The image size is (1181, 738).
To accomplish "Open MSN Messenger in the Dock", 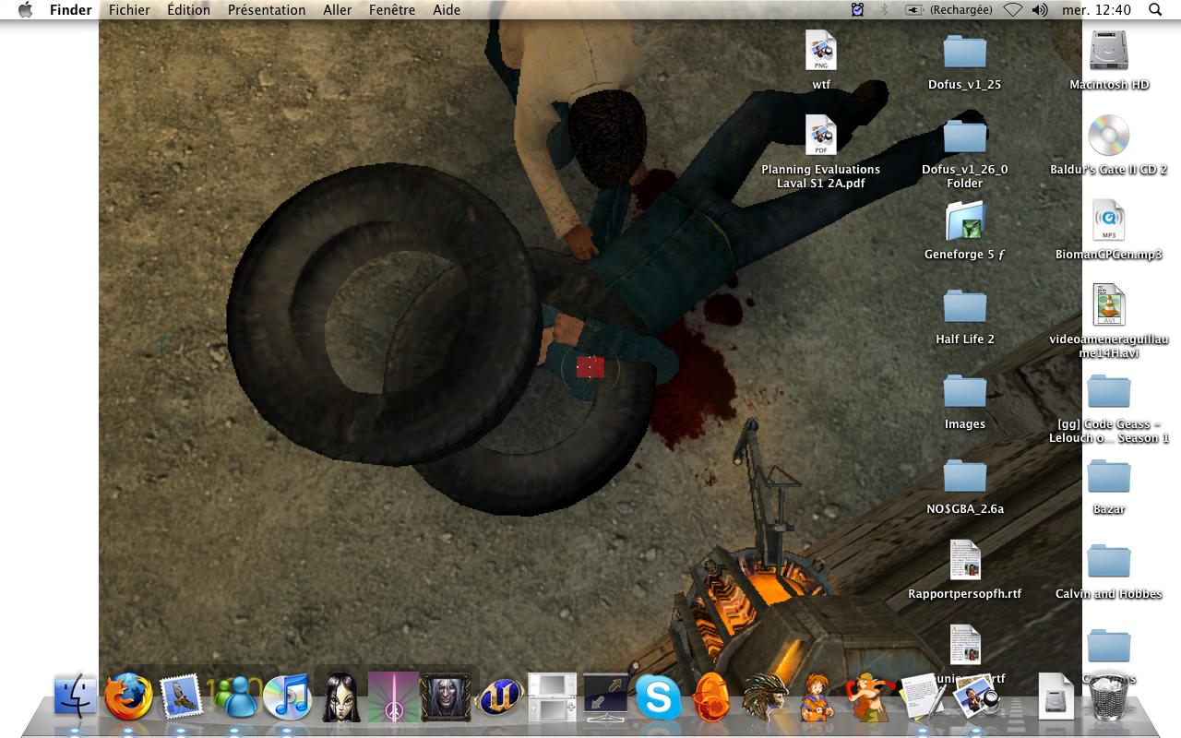I will (234, 697).
